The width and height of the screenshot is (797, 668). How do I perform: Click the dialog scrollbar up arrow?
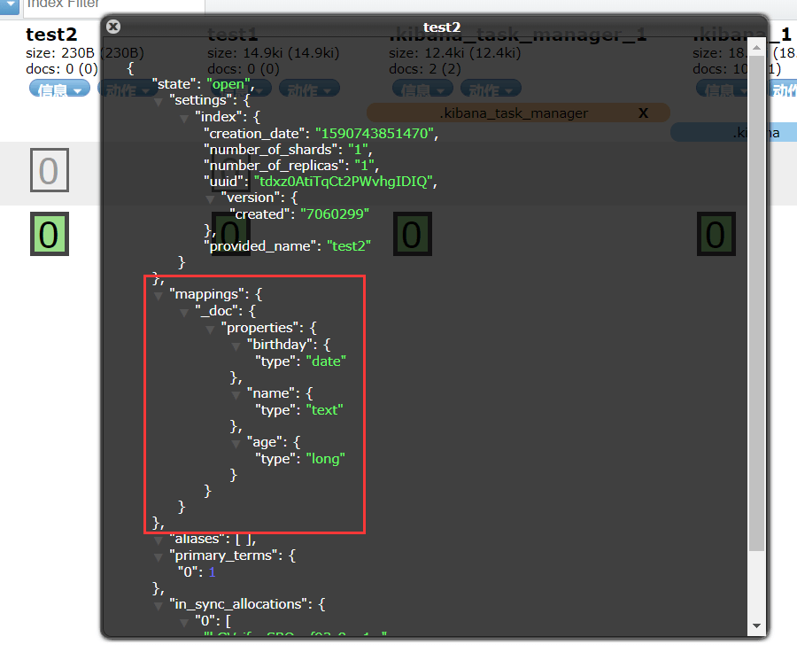(756, 48)
